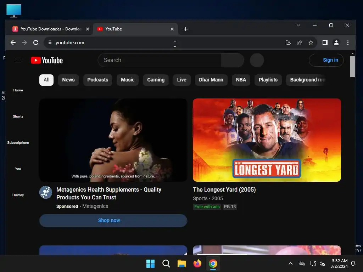Click the This PC desktop icon
Viewport: 363px width, 272px height.
(x=14, y=11)
